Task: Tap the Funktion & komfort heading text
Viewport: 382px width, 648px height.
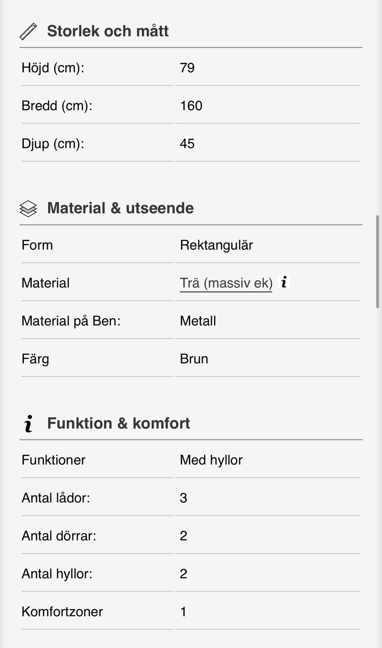Action: 119,423
